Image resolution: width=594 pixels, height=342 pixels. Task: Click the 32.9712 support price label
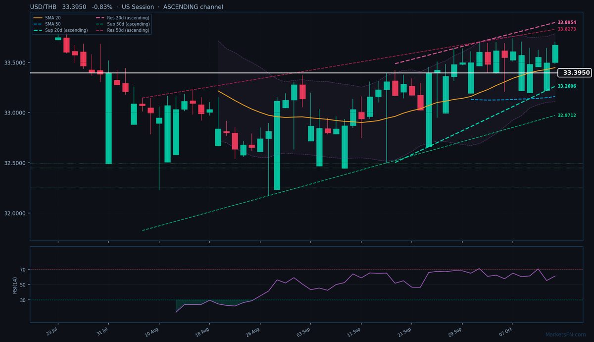click(566, 115)
